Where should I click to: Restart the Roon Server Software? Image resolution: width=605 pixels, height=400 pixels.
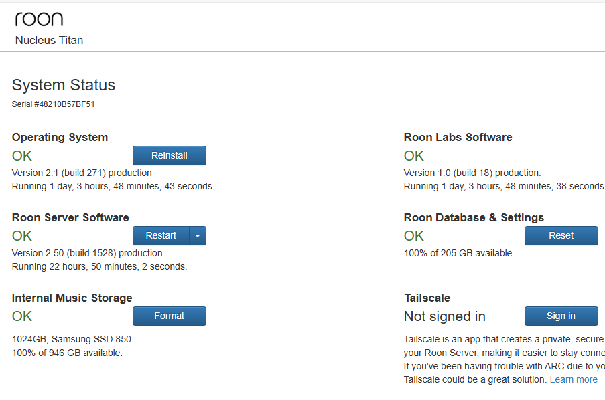point(161,235)
